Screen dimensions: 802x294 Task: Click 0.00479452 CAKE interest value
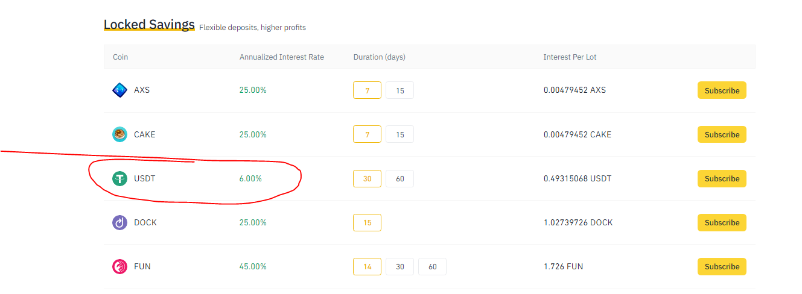(x=578, y=134)
